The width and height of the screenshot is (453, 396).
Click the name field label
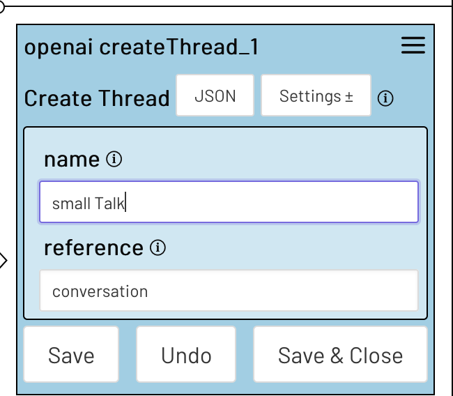(x=72, y=160)
